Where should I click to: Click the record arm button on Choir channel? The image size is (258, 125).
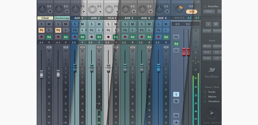pos(41,37)
